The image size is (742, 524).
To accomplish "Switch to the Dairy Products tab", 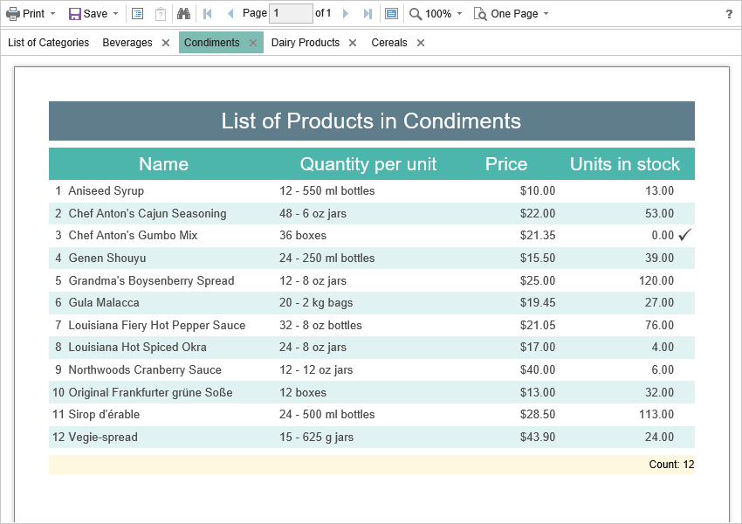I will (x=304, y=41).
